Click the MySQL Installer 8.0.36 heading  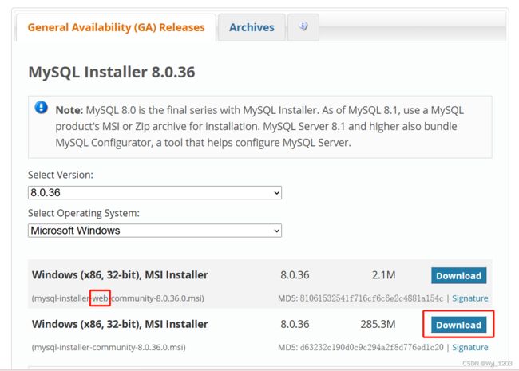point(112,72)
